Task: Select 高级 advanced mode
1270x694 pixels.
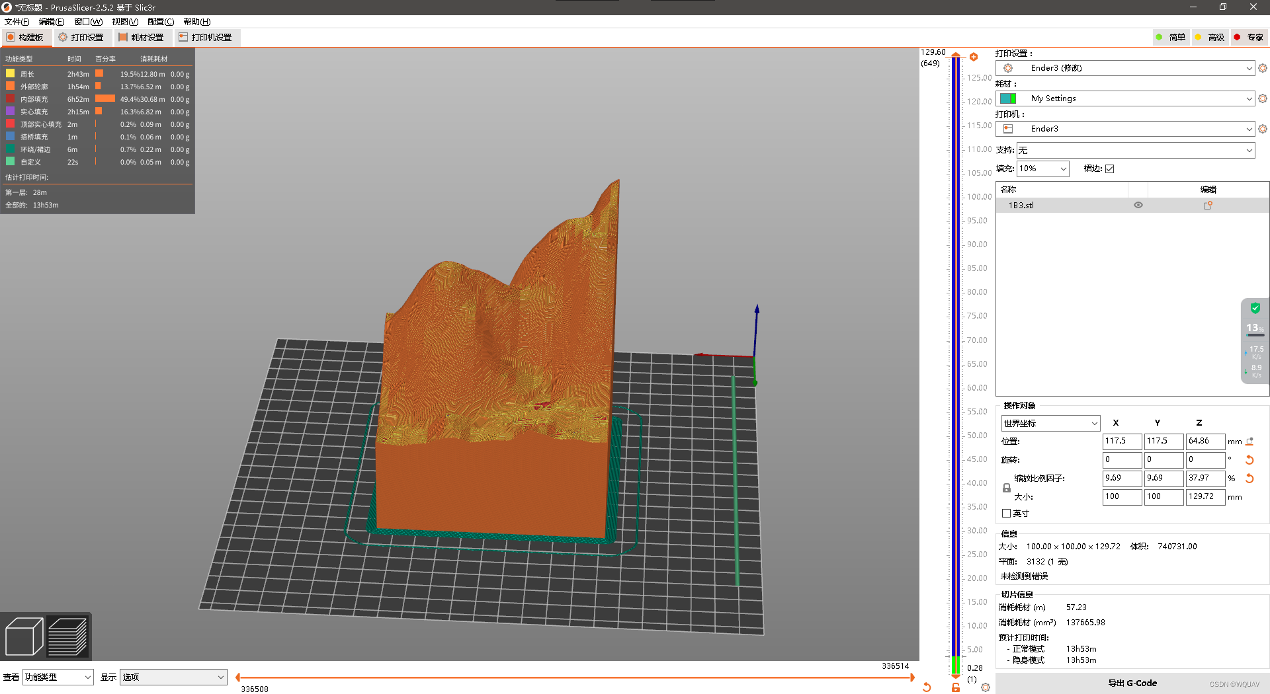Action: tap(1209, 38)
